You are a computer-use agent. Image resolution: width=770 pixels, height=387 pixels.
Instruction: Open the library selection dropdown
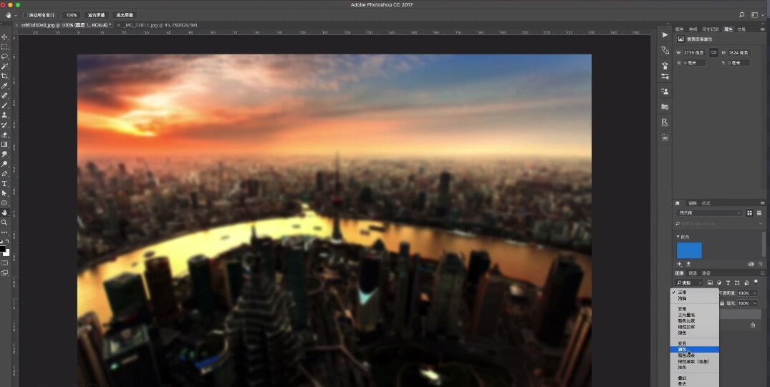(x=710, y=213)
